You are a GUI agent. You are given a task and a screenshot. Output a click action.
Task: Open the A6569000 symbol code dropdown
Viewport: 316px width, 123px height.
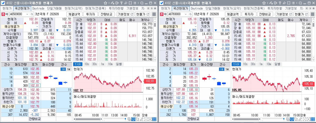(27, 14)
